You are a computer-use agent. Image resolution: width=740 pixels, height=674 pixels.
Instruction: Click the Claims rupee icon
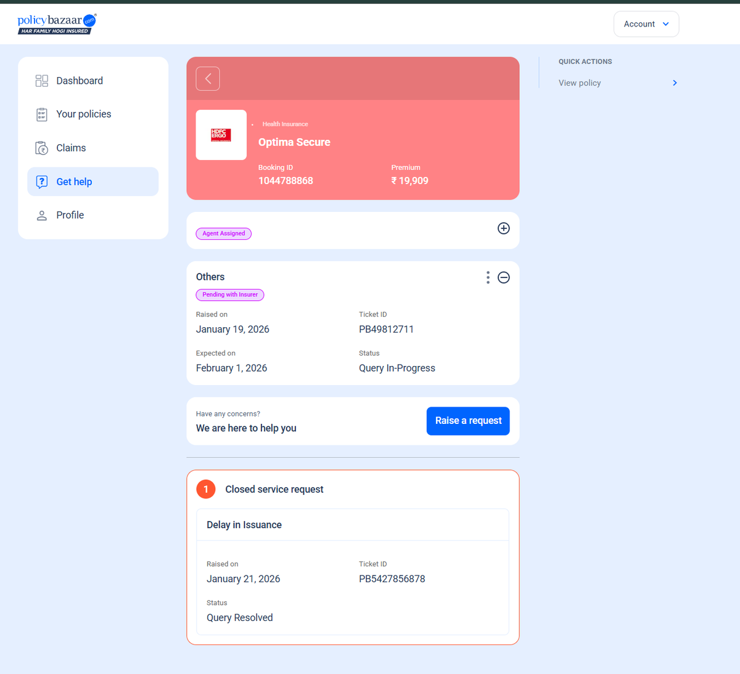click(x=42, y=148)
